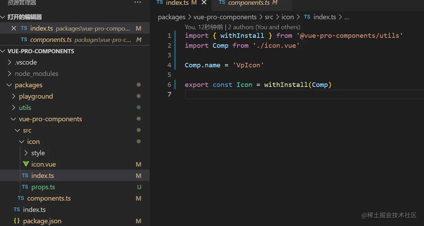This screenshot has height=226, width=424.
Task: Collapse the packages folder chevron
Action: [x=10, y=85]
